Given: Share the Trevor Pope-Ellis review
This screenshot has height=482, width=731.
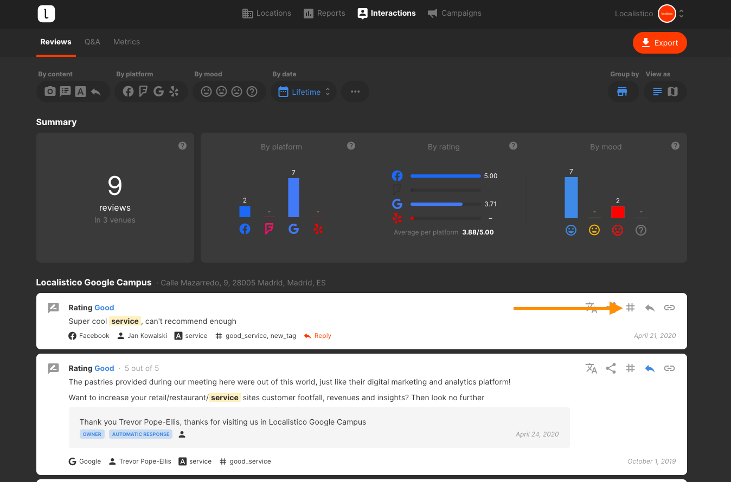Looking at the screenshot, I should pyautogui.click(x=611, y=368).
